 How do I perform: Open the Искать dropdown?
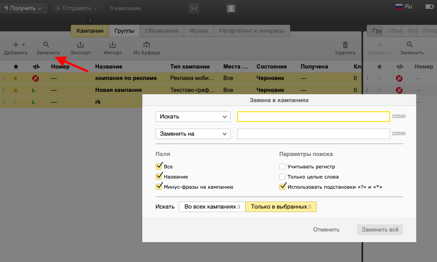click(193, 117)
